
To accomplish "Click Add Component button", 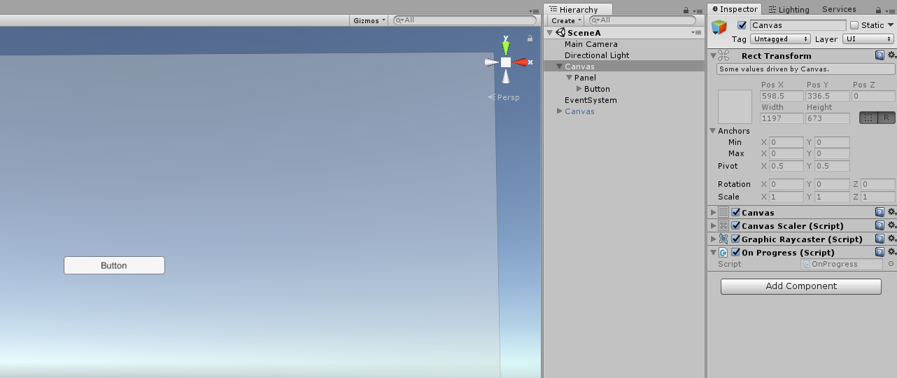I will (x=801, y=286).
